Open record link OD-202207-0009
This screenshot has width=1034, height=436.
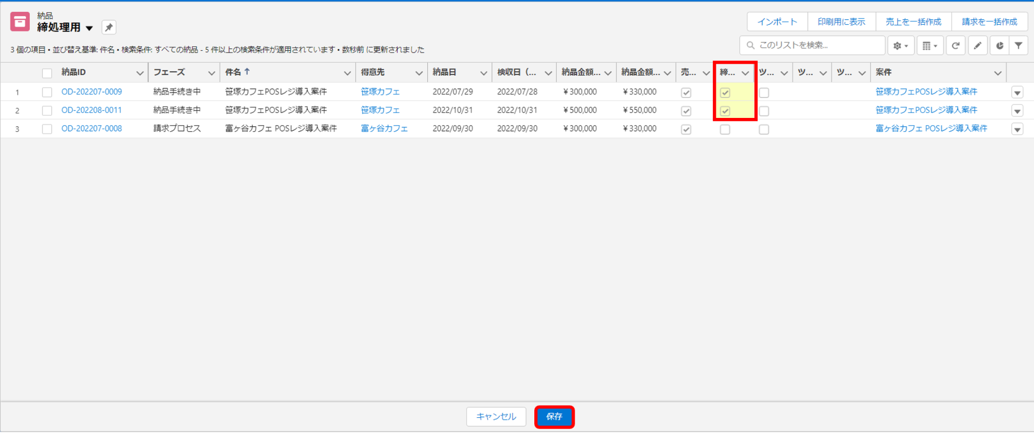(92, 92)
